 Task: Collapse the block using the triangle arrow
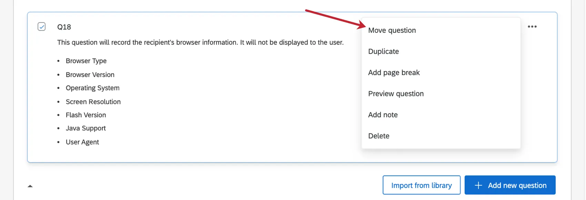[x=30, y=186]
